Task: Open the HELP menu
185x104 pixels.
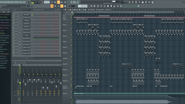Action: tap(24, 2)
